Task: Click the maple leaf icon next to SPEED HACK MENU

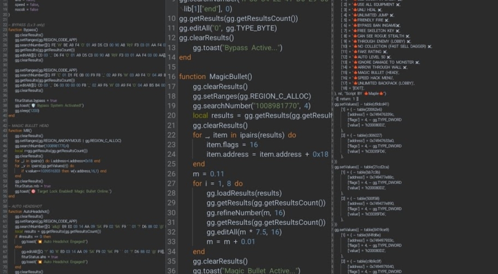Action: pos(355,78)
